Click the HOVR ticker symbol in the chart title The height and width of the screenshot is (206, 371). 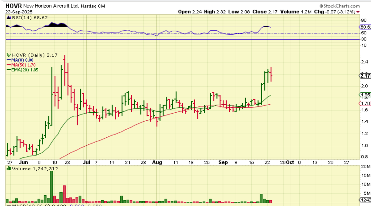(x=13, y=6)
